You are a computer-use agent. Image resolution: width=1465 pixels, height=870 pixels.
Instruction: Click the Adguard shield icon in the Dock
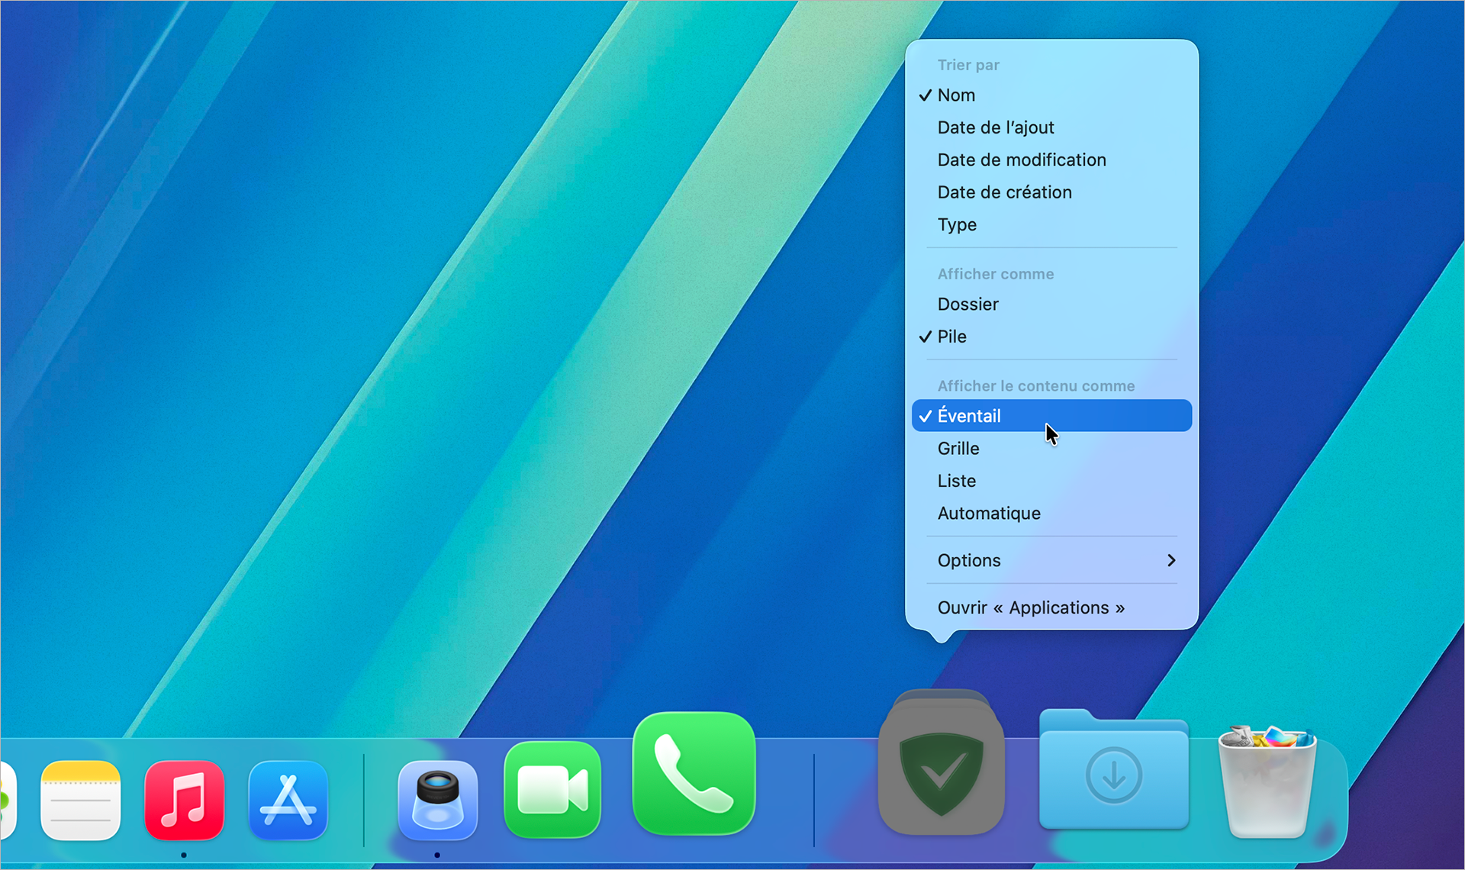coord(942,763)
